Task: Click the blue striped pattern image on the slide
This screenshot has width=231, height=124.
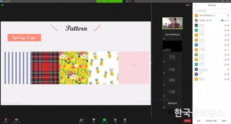Action: (x=17, y=68)
